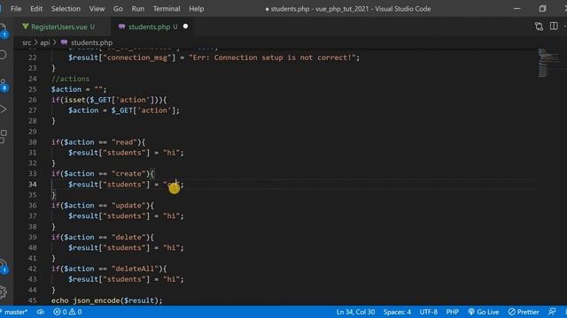Screen dimensions: 567x318
Task: Open the Go menu
Action: pos(118,9)
